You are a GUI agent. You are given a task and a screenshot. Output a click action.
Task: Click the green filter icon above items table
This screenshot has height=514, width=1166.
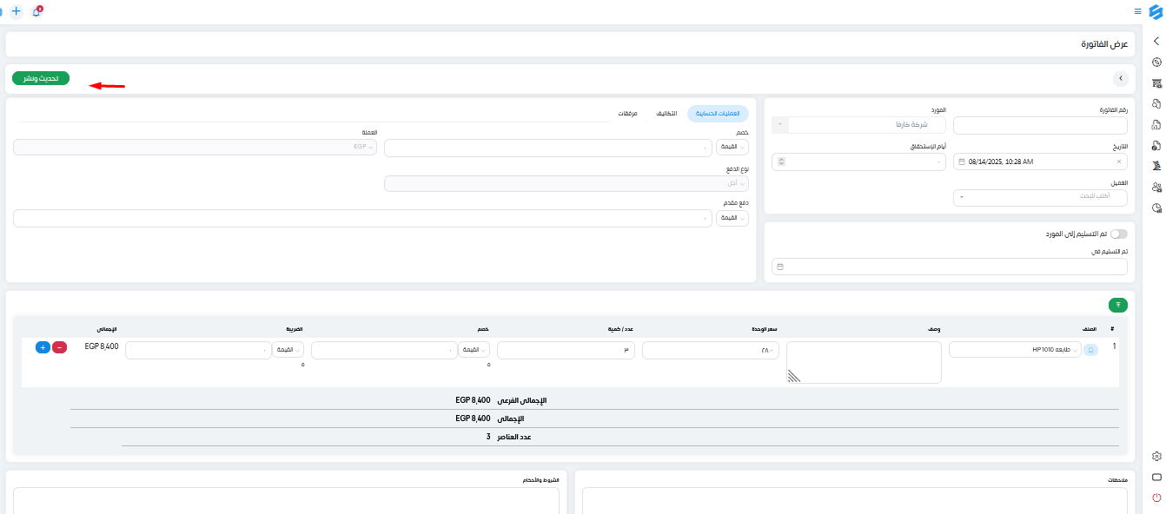pos(1118,305)
